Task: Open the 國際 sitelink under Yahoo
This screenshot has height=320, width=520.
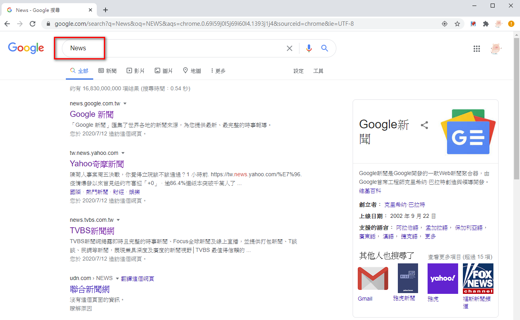Action: click(75, 192)
